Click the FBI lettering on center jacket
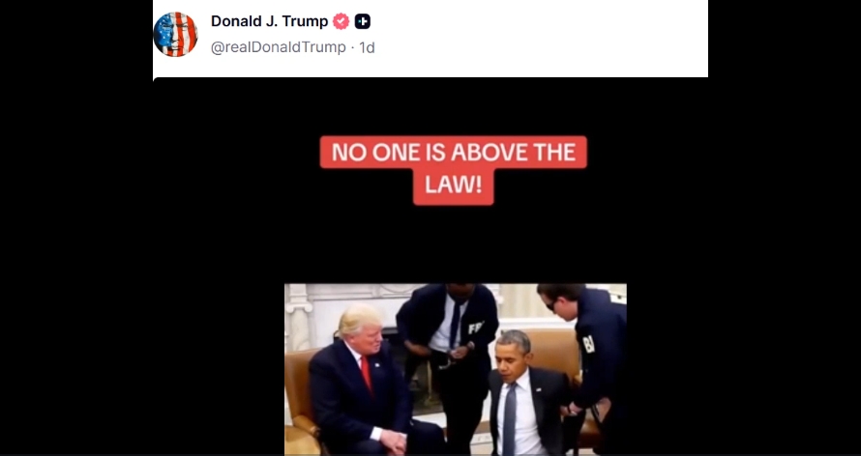Viewport: 861px width, 456px height. tap(476, 328)
